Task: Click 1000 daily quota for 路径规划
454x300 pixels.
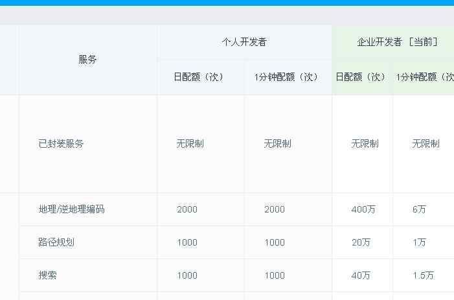Action: pyautogui.click(x=187, y=242)
